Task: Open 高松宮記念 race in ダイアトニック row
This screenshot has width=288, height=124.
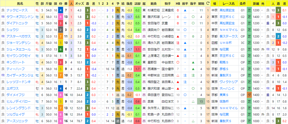Action: [227, 23]
